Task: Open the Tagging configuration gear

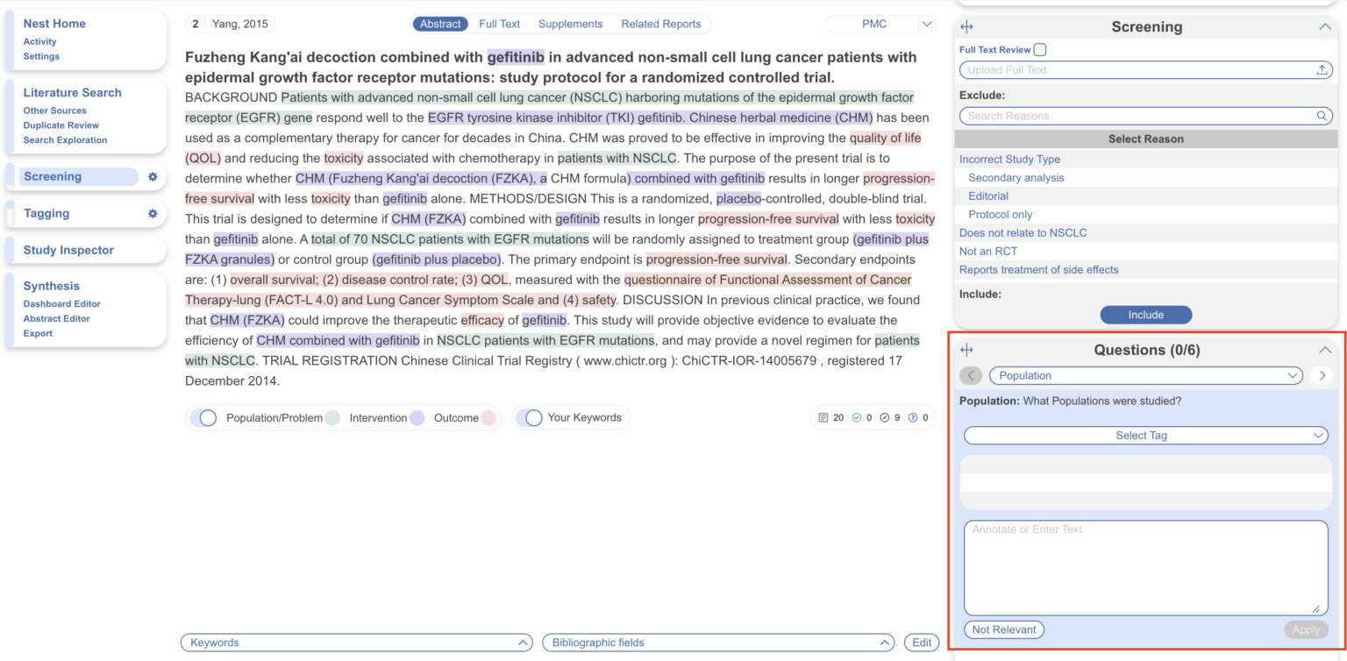Action: tap(151, 213)
